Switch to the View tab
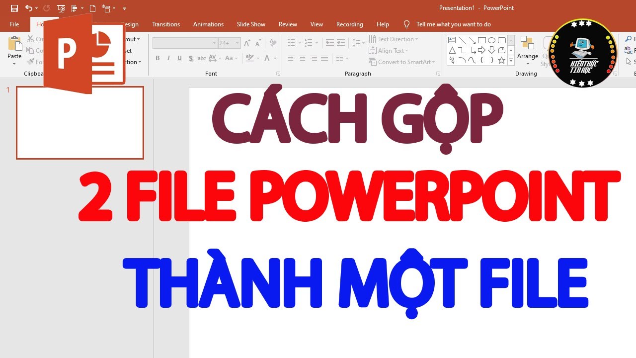This screenshot has width=636, height=358. 317,24
